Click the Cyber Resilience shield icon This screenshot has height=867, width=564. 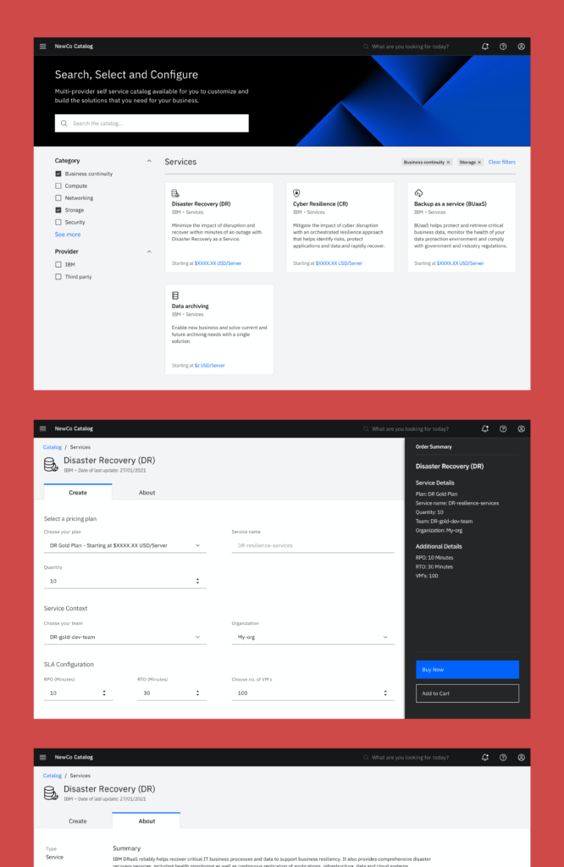pos(296,193)
